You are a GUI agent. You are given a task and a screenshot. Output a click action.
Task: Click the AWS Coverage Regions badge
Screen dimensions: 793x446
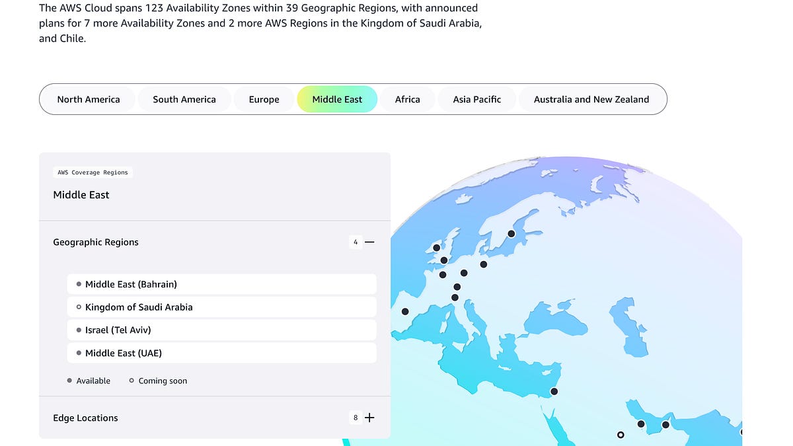pos(93,172)
